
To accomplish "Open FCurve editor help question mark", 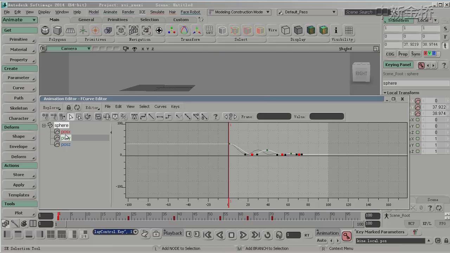I will click(x=216, y=117).
